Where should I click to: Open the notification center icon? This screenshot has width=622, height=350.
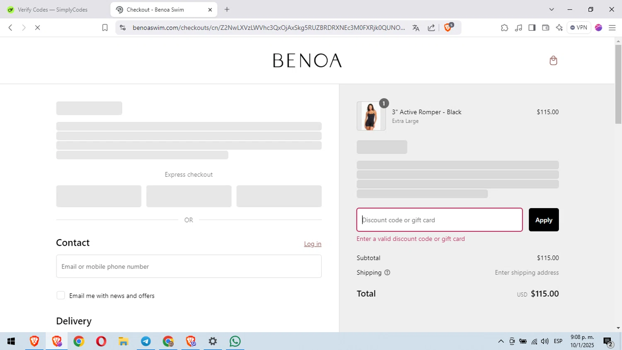(x=608, y=342)
